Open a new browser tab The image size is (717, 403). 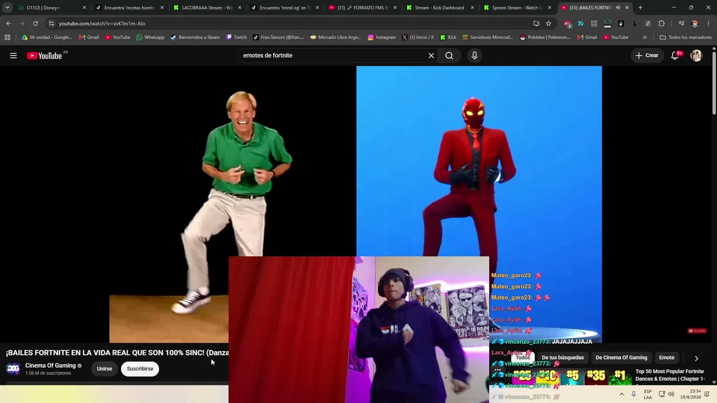click(x=640, y=8)
